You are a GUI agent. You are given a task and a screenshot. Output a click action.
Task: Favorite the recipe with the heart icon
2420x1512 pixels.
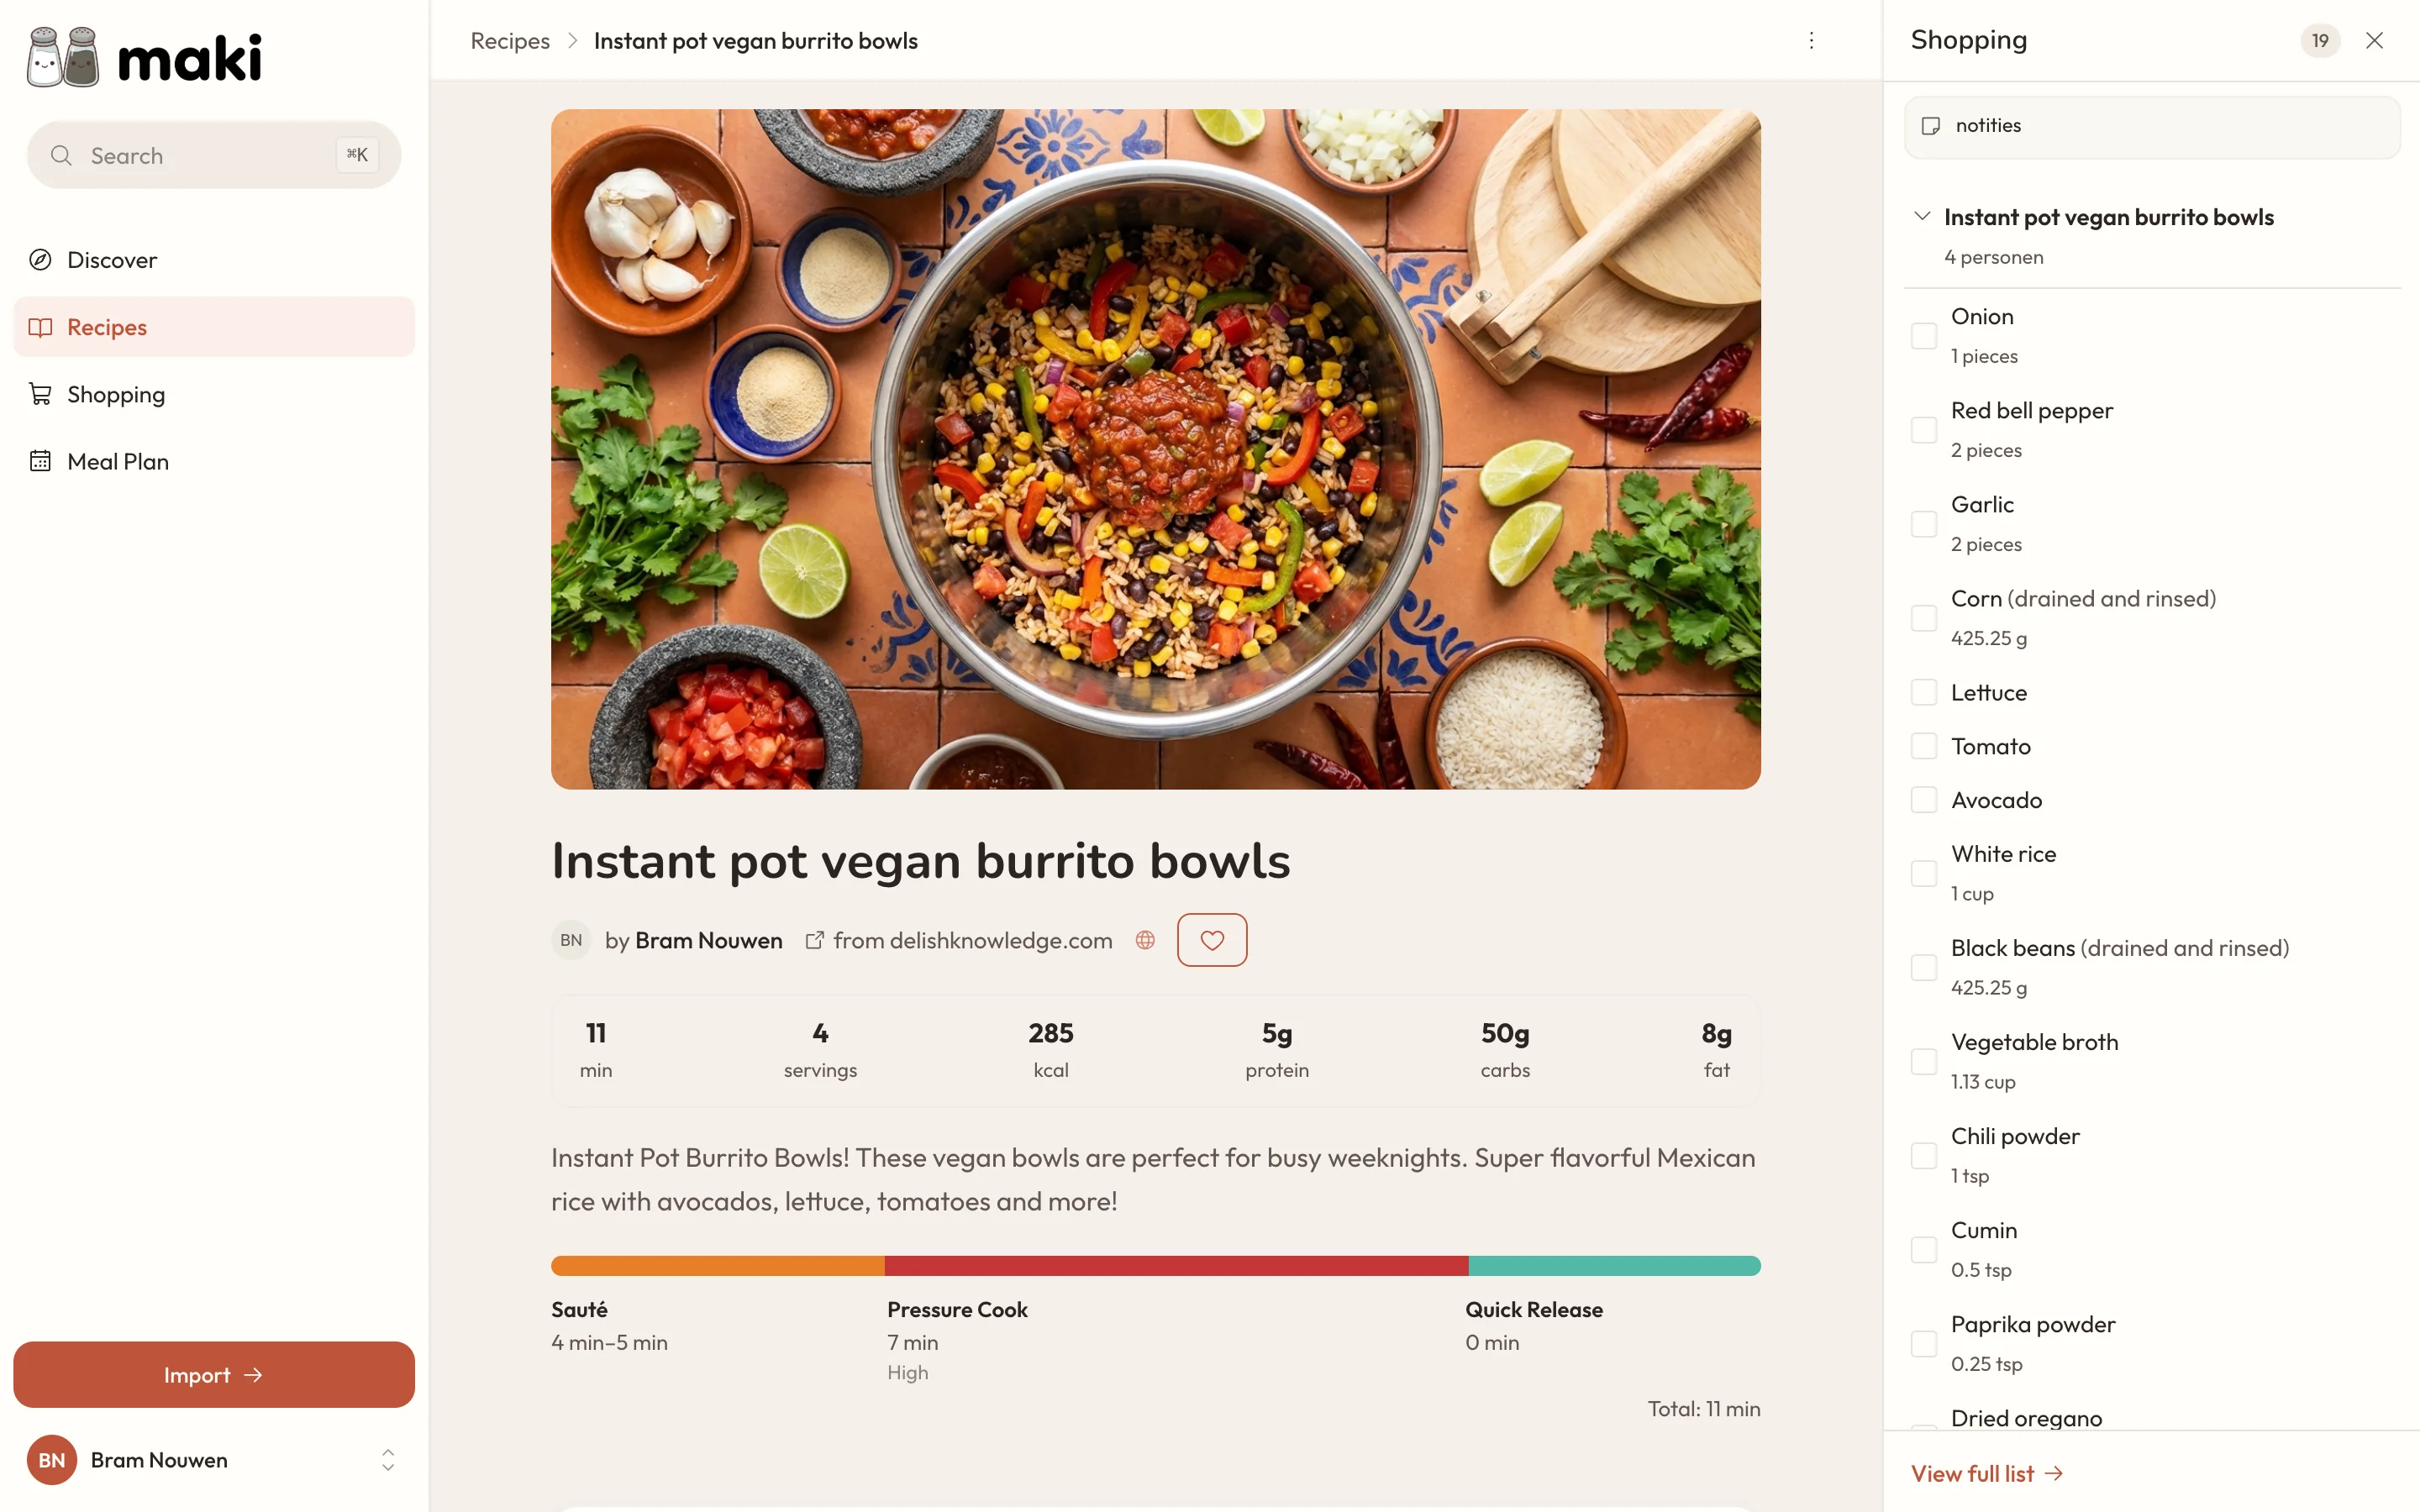coord(1212,940)
